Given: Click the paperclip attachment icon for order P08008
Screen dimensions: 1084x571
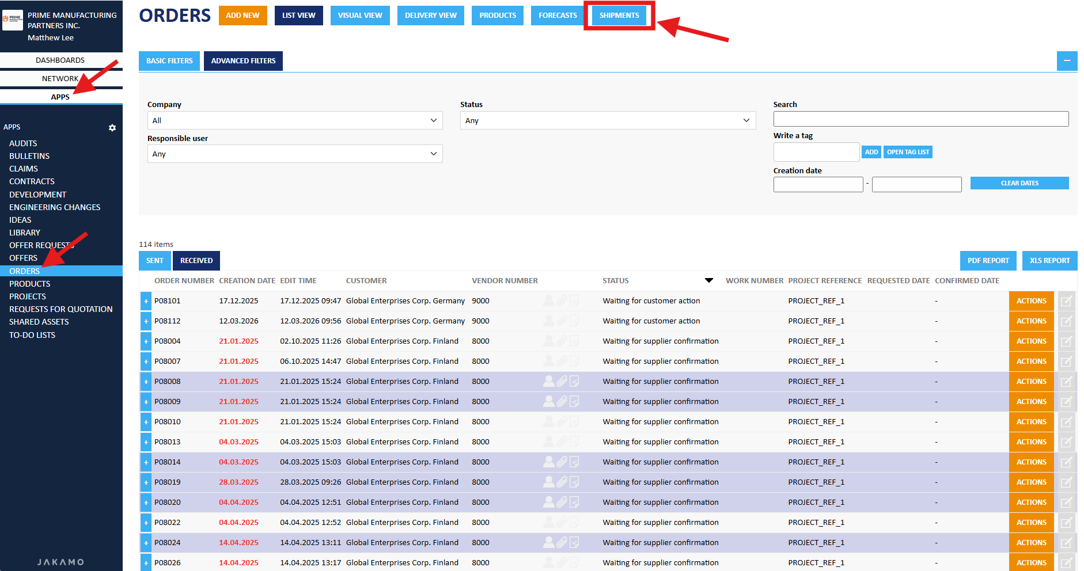Looking at the screenshot, I should pos(562,381).
